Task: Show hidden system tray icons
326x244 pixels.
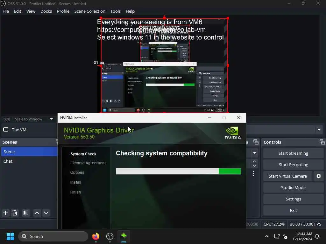Action: point(267,236)
